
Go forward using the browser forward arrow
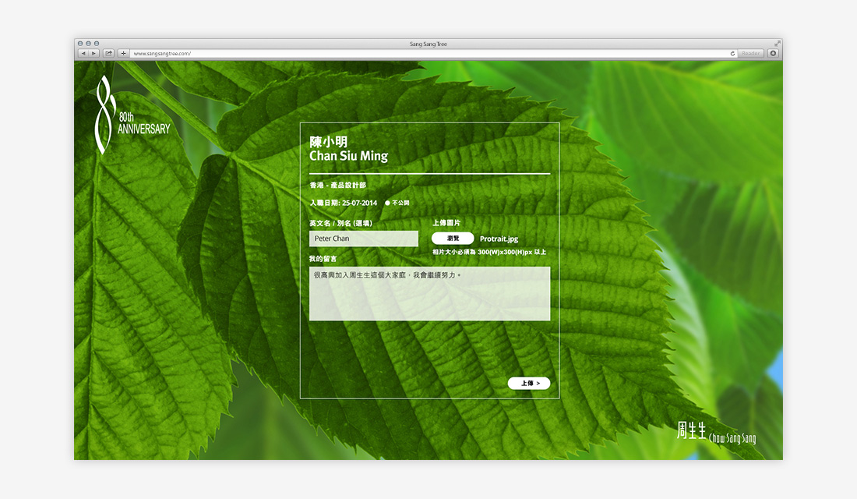94,54
